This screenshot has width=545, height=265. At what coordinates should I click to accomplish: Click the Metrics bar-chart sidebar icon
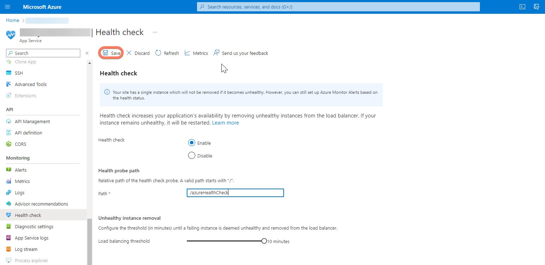(9, 181)
